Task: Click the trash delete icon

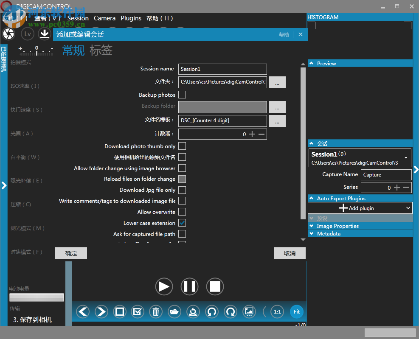Action: point(155,311)
